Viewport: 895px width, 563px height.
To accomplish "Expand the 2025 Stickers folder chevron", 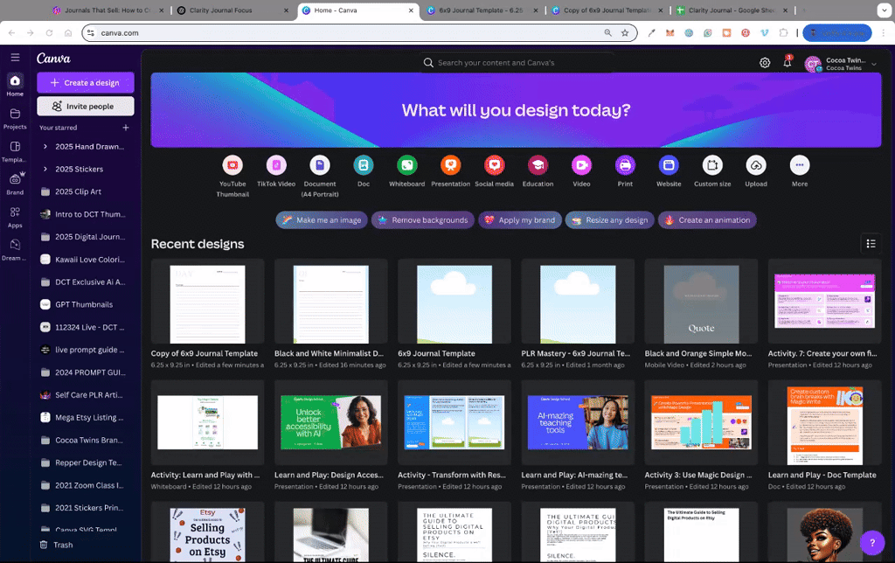I will [x=45, y=169].
